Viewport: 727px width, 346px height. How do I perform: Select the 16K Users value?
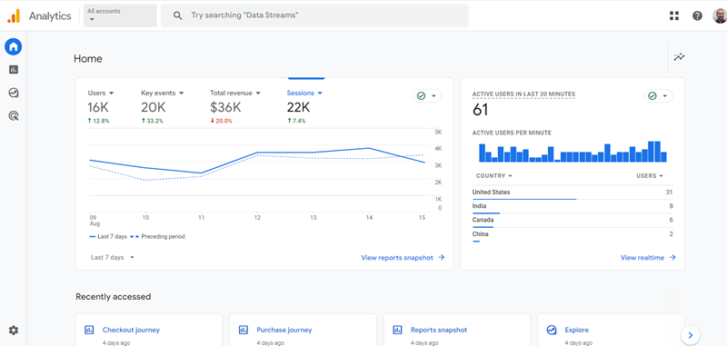pos(98,107)
